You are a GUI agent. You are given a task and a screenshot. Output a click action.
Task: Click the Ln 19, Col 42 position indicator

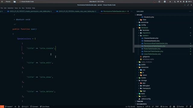click(x=130, y=106)
